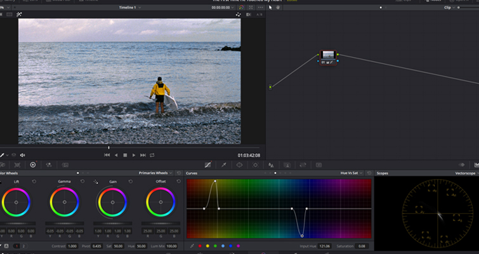The height and width of the screenshot is (254, 479).
Task: Select cyan hue preset in Curves
Action: pos(223,246)
